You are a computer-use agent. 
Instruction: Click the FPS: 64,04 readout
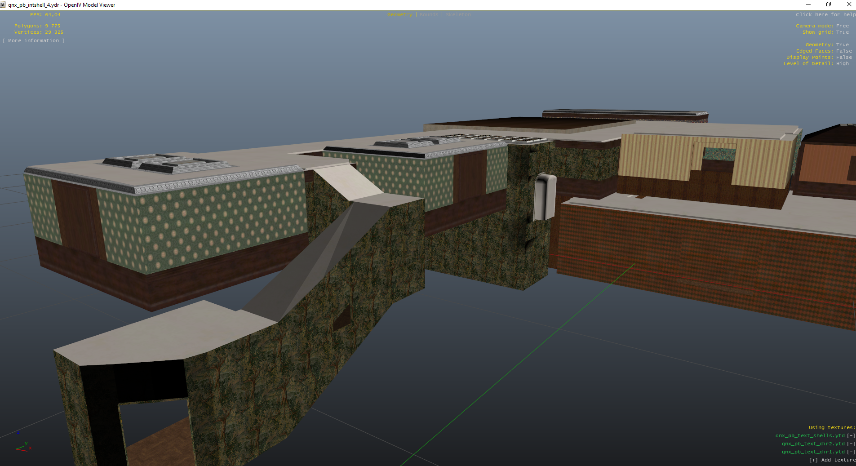pyautogui.click(x=45, y=15)
